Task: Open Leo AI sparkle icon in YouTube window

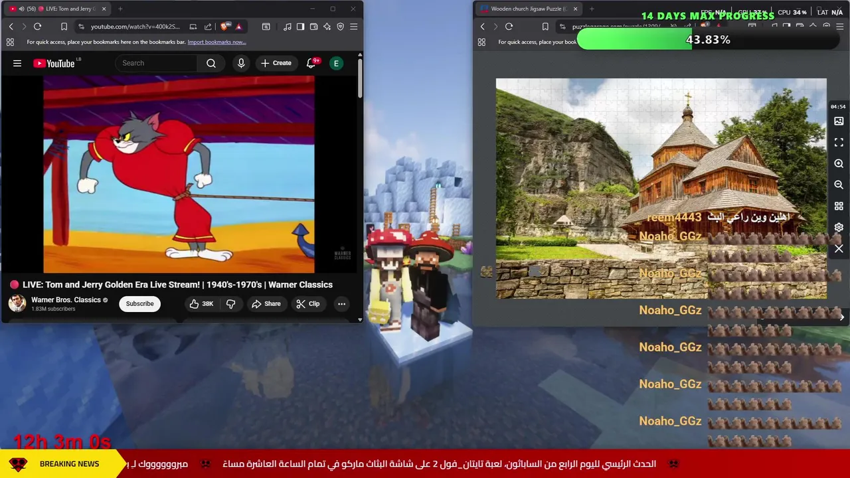Action: point(327,27)
